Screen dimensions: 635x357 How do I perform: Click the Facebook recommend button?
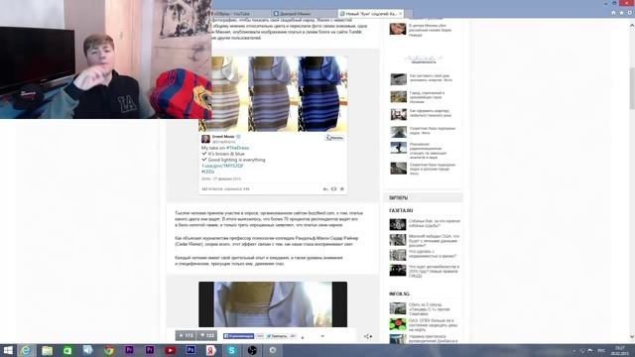click(238, 336)
